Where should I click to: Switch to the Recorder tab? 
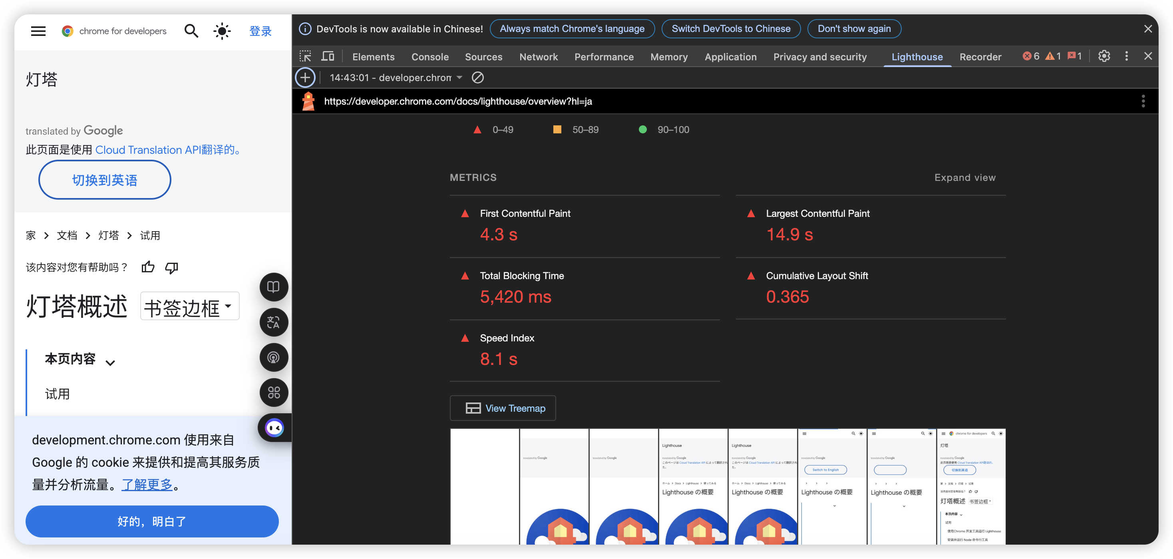pyautogui.click(x=980, y=57)
